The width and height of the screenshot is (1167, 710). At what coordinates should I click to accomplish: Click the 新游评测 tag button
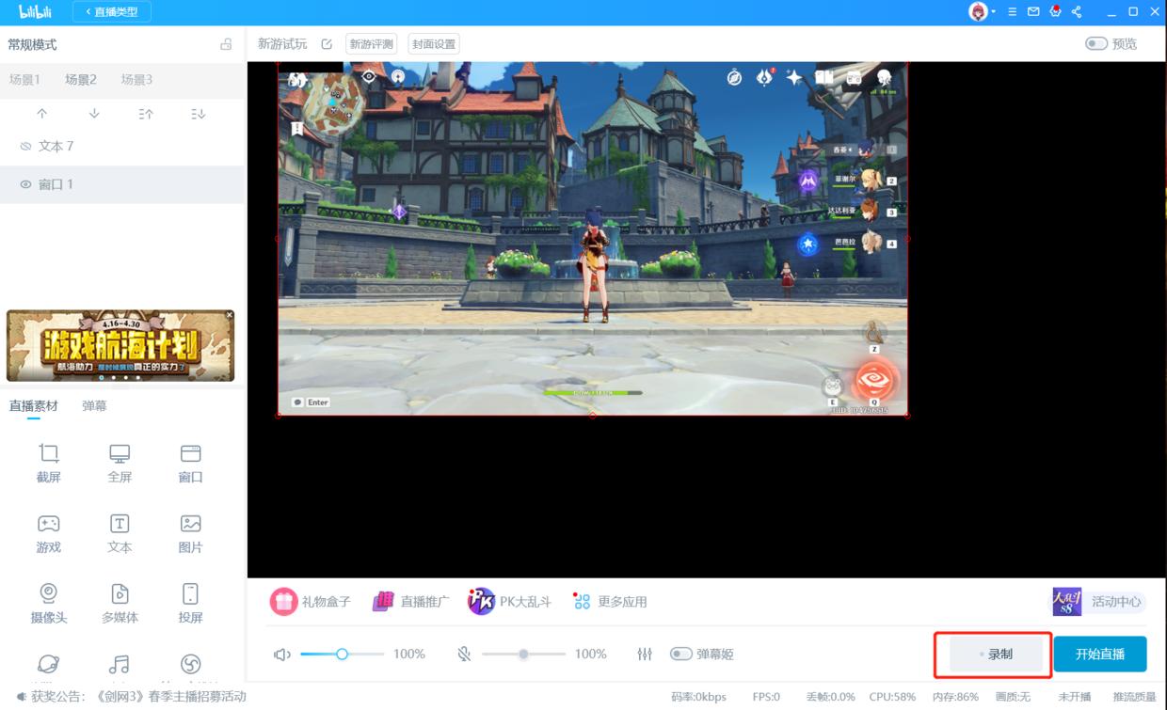coord(371,44)
